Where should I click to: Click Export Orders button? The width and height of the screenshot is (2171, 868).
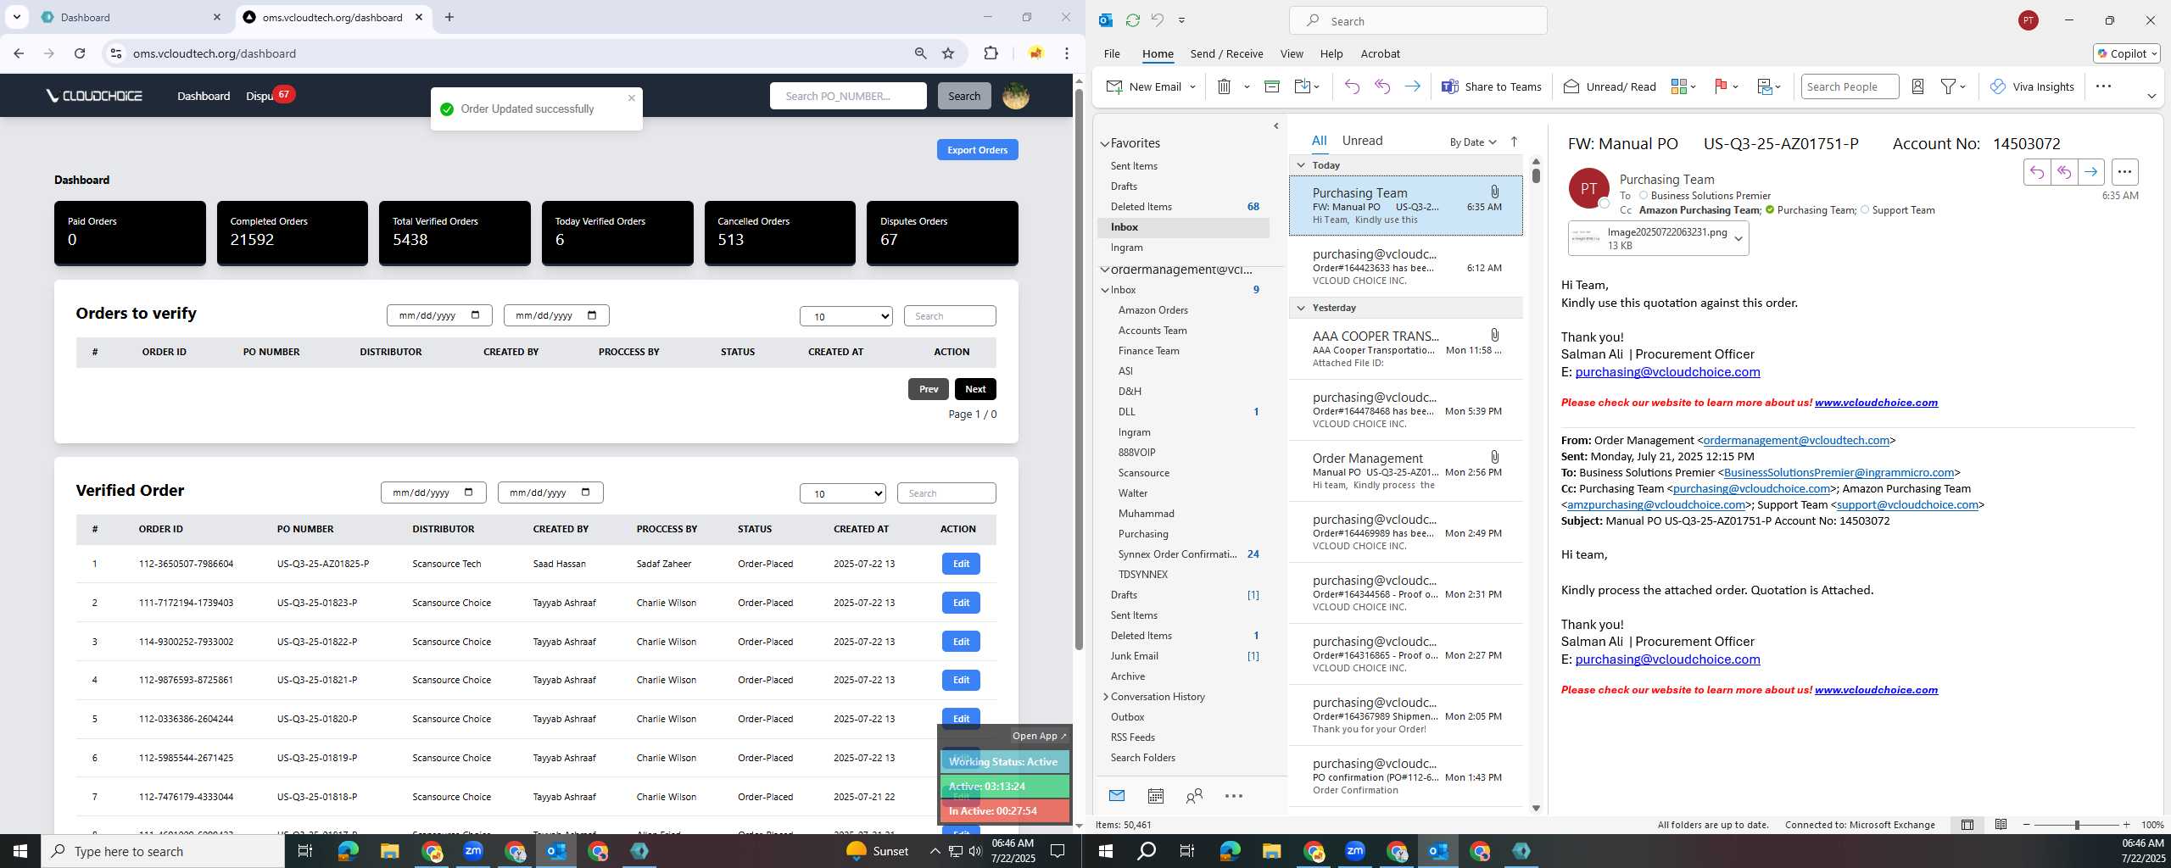tap(977, 150)
